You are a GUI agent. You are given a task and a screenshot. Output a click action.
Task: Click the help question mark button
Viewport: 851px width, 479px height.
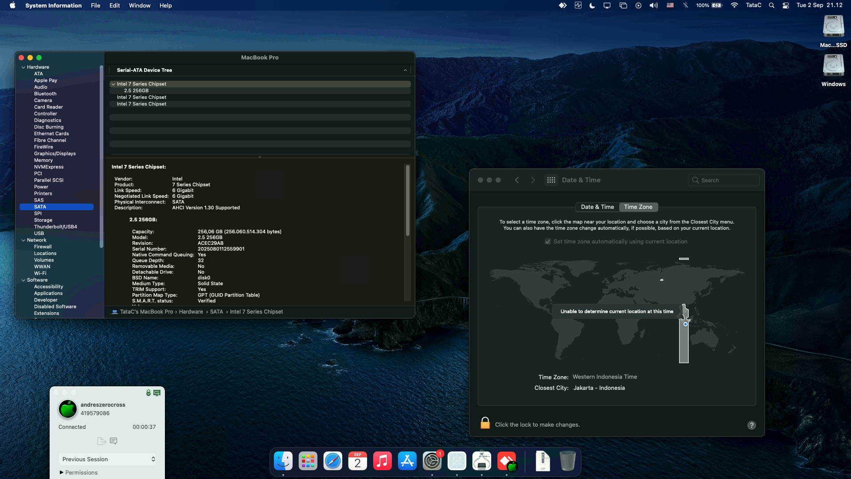point(751,425)
